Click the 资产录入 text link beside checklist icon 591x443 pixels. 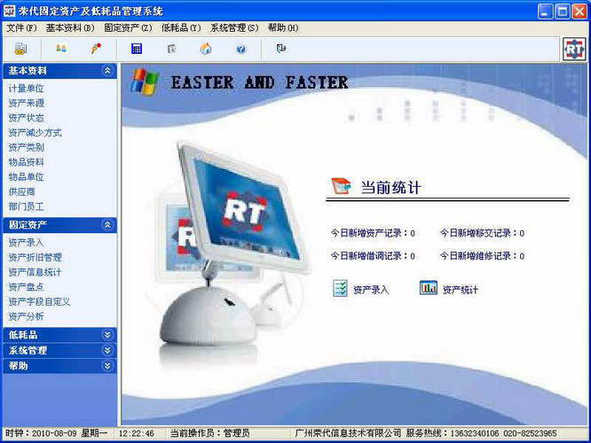pos(371,290)
